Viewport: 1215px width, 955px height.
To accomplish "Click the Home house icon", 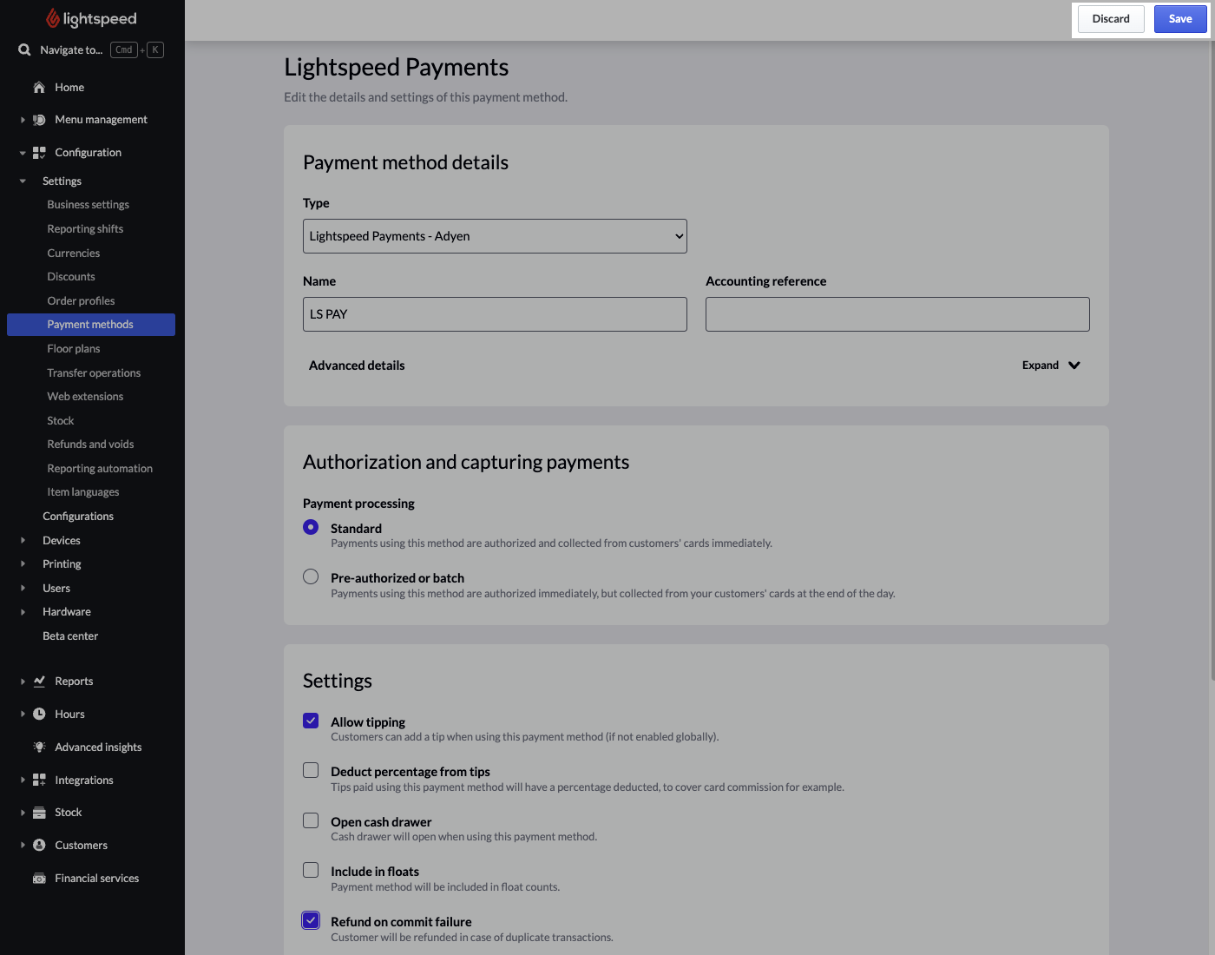I will coord(39,87).
